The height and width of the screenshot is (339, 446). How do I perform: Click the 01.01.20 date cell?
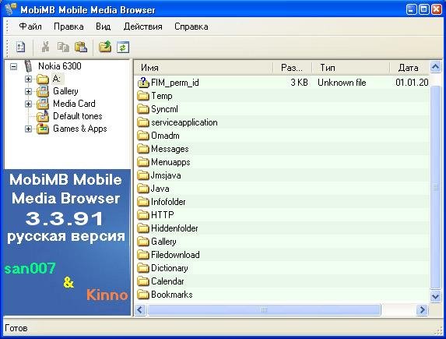[x=412, y=83]
